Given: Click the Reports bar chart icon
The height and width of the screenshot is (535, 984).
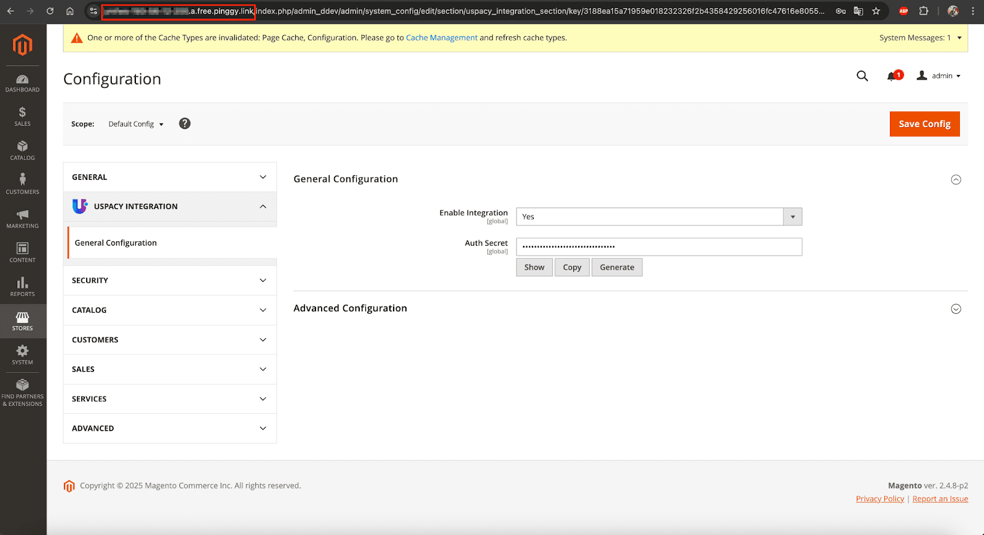Looking at the screenshot, I should pos(22,286).
